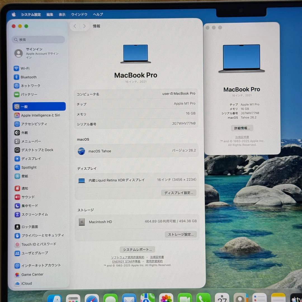
Task: Open the ウインドウ menu
Action: point(79,15)
